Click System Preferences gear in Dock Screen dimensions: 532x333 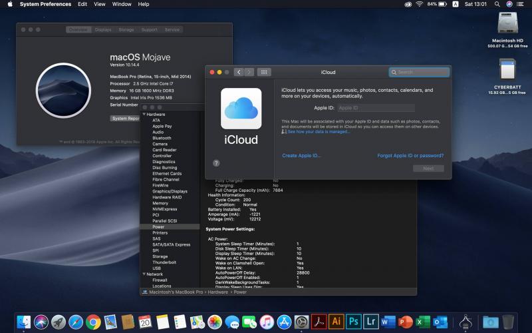[x=302, y=322]
